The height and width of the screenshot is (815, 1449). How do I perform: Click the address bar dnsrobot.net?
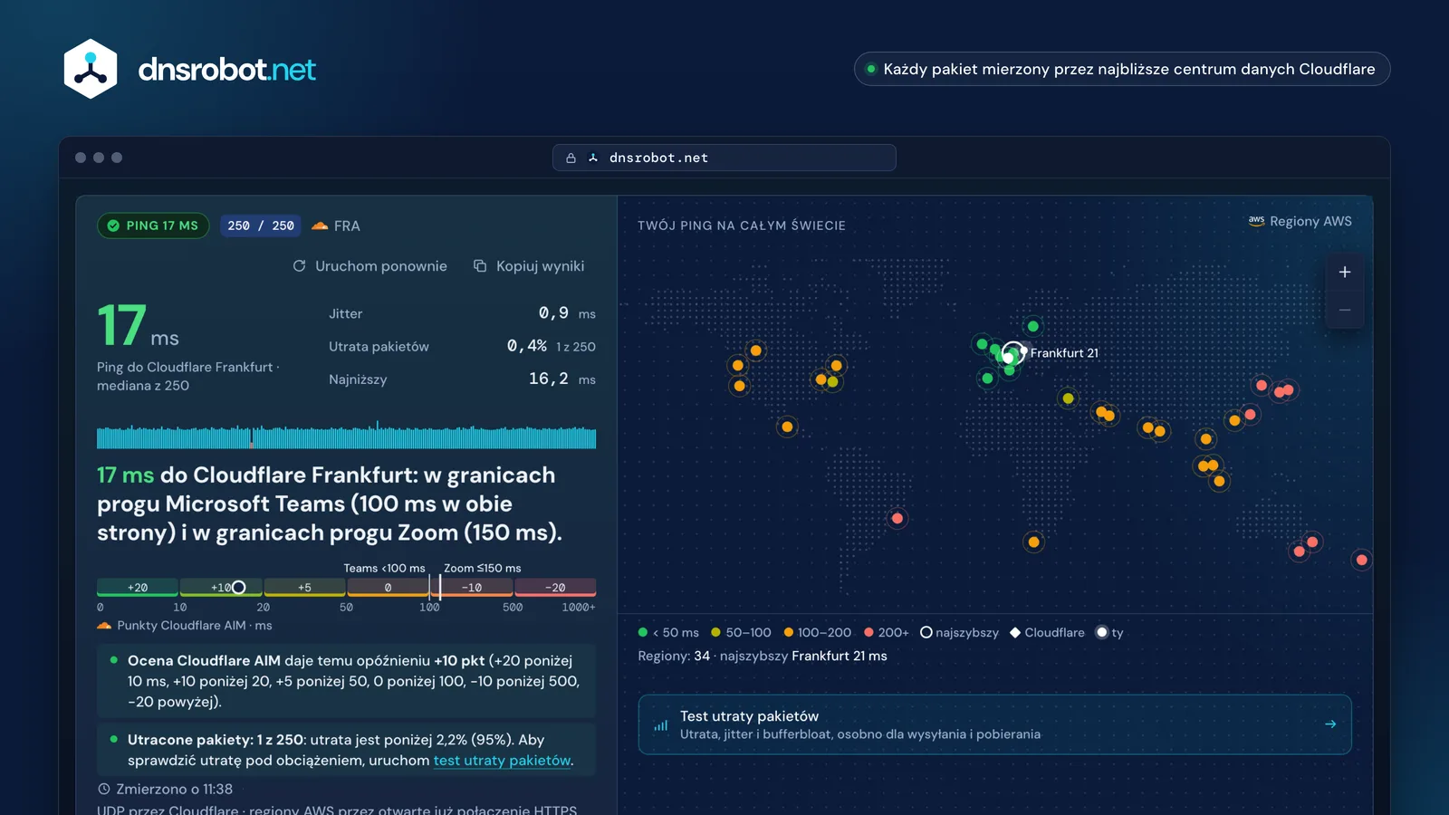click(x=724, y=158)
